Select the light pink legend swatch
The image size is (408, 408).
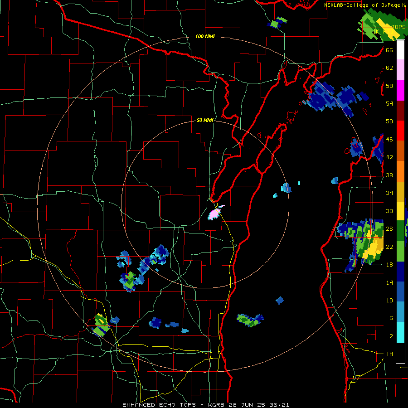(x=400, y=69)
